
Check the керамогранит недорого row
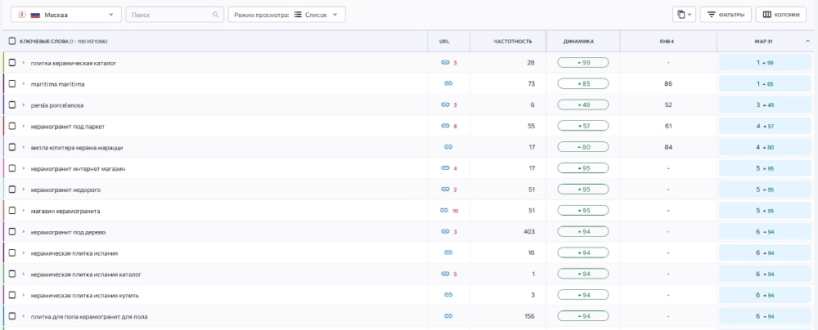pyautogui.click(x=12, y=190)
